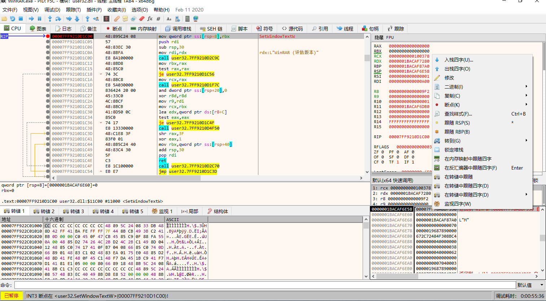Open Comments via speech-bubble toolbar icon
Viewport: 546px width, 301px height.
tap(125, 19)
